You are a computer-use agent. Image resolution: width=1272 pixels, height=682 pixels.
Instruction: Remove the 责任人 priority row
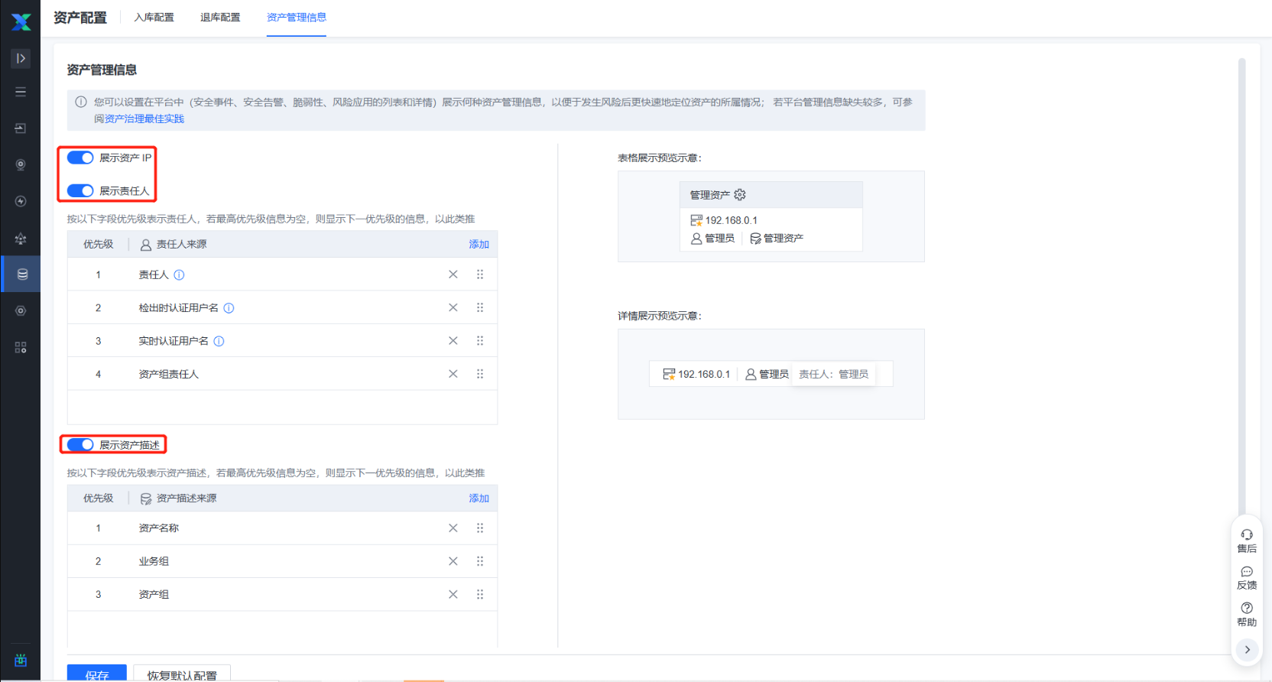[x=453, y=274]
